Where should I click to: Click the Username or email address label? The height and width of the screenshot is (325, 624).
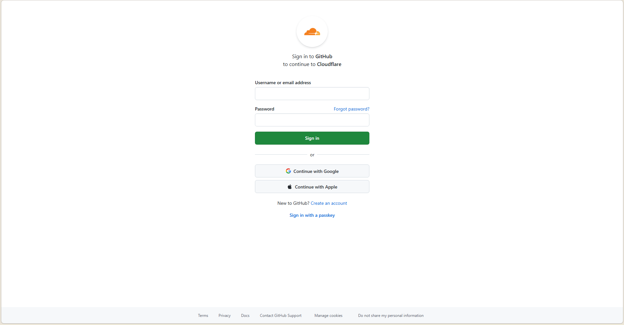(x=283, y=83)
